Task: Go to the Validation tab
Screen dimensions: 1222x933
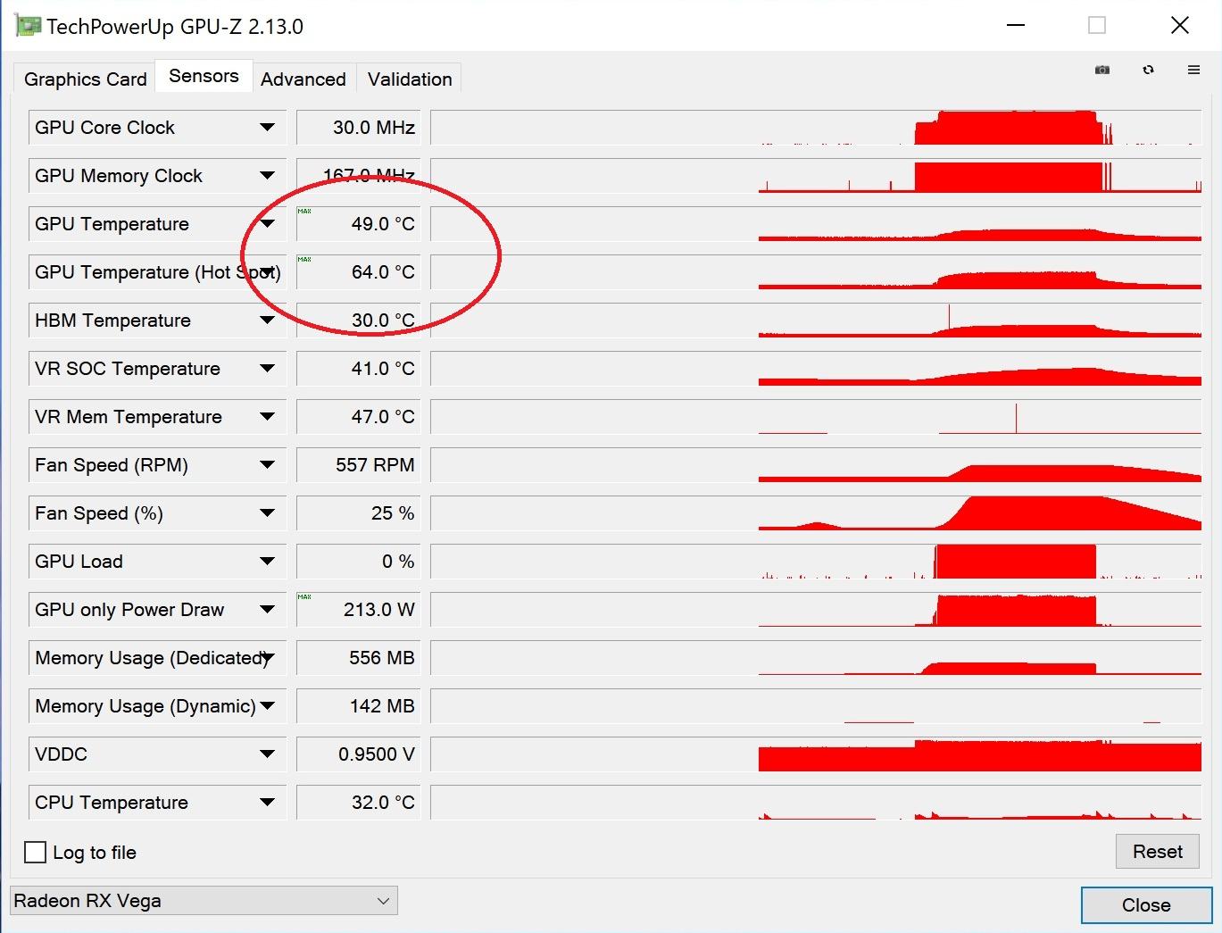Action: pos(410,79)
